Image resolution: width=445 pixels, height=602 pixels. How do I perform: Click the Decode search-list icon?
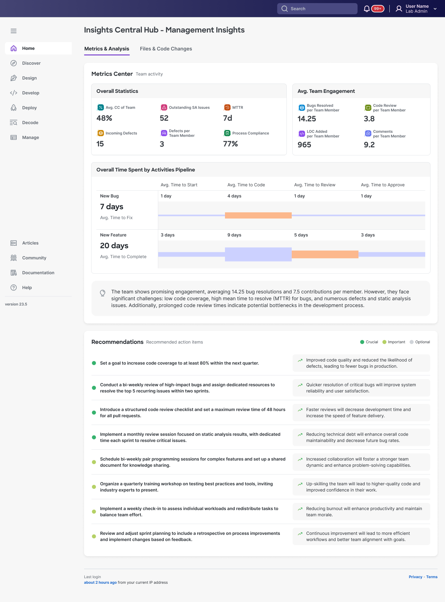click(x=14, y=123)
